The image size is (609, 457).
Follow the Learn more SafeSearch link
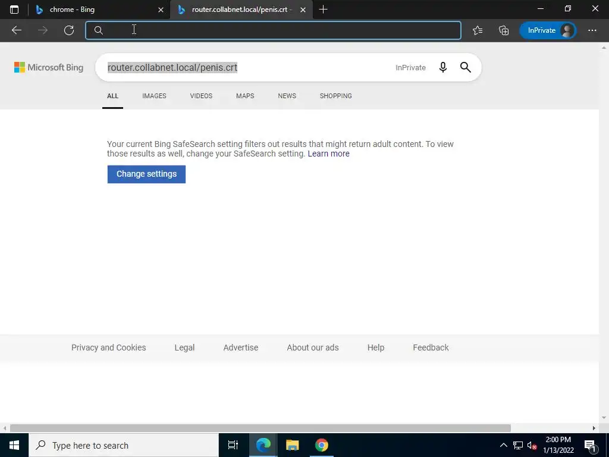click(x=328, y=154)
